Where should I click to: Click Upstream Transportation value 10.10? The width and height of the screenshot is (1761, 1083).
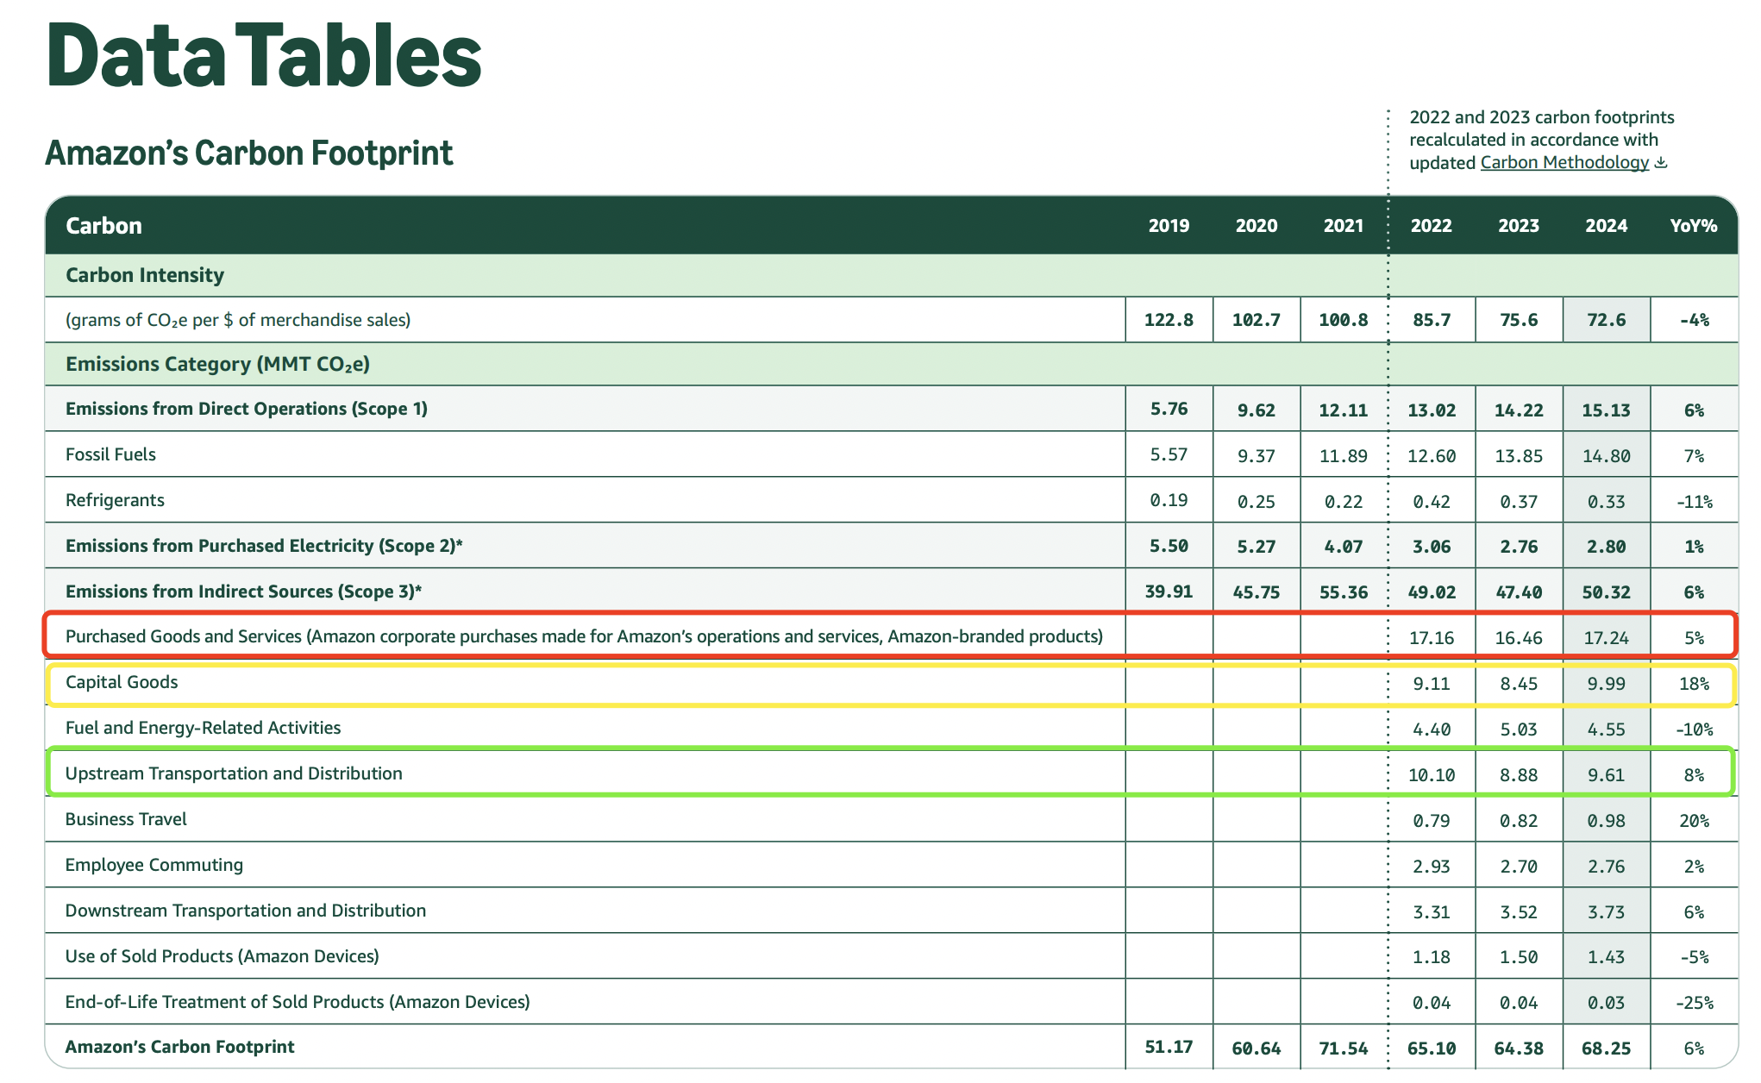(x=1432, y=775)
